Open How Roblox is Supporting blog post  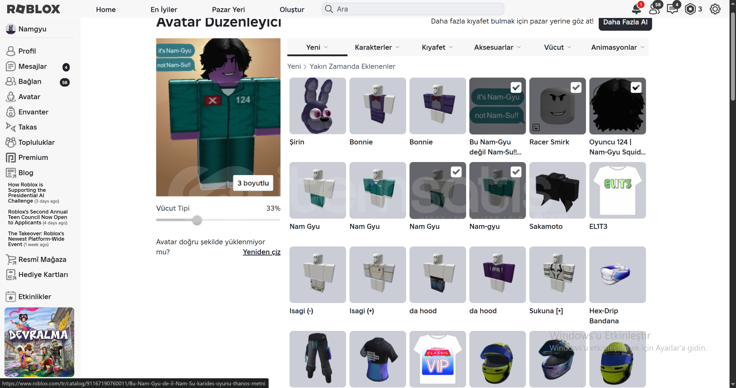tap(33, 193)
